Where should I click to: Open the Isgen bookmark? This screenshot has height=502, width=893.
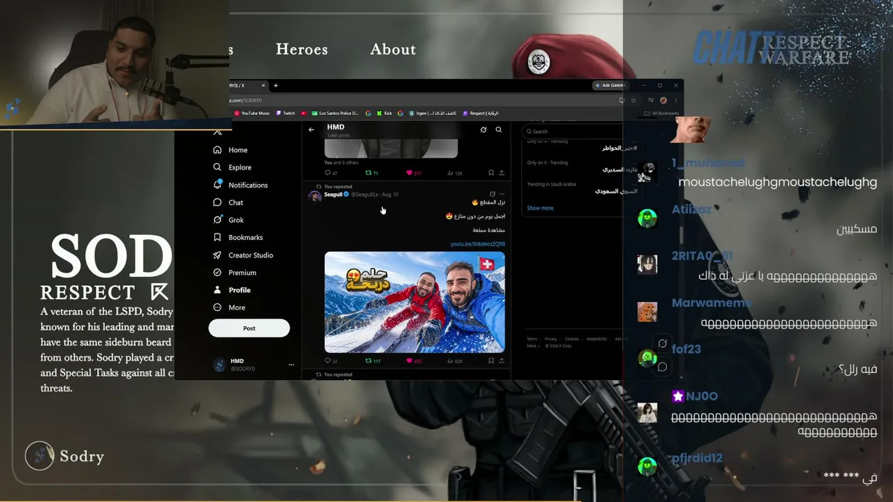434,113
